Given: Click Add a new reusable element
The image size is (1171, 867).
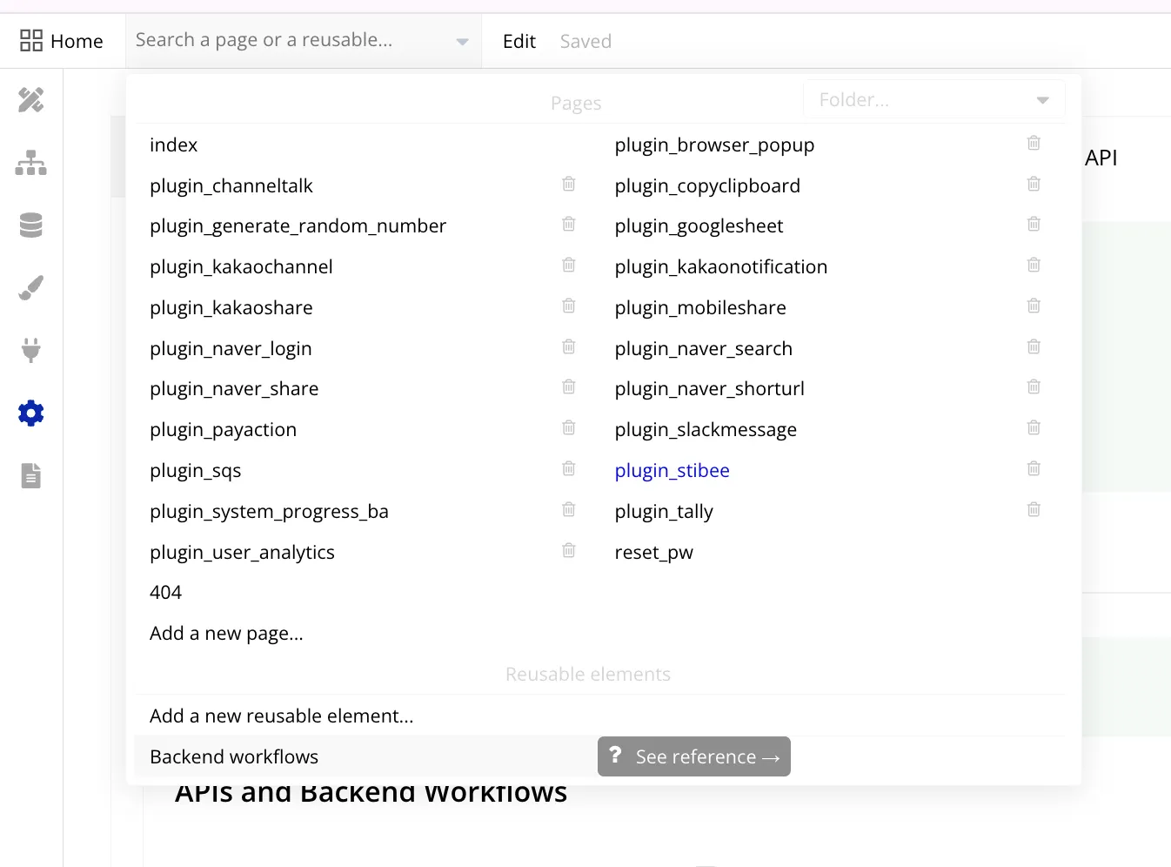Looking at the screenshot, I should click(281, 716).
